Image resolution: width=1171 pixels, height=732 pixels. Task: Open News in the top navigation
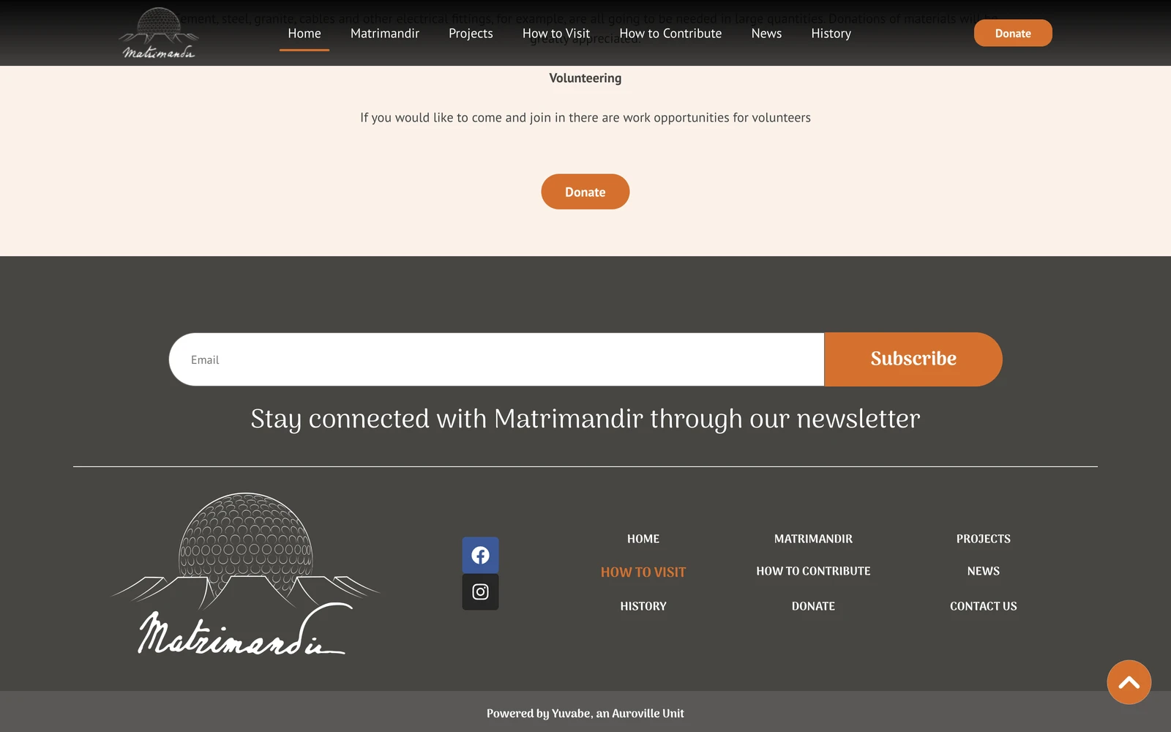tap(766, 34)
